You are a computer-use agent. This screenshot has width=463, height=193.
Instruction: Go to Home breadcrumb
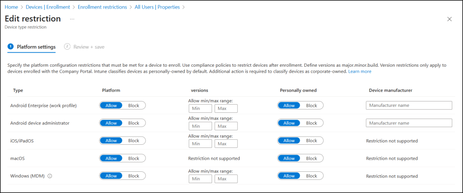11,7
